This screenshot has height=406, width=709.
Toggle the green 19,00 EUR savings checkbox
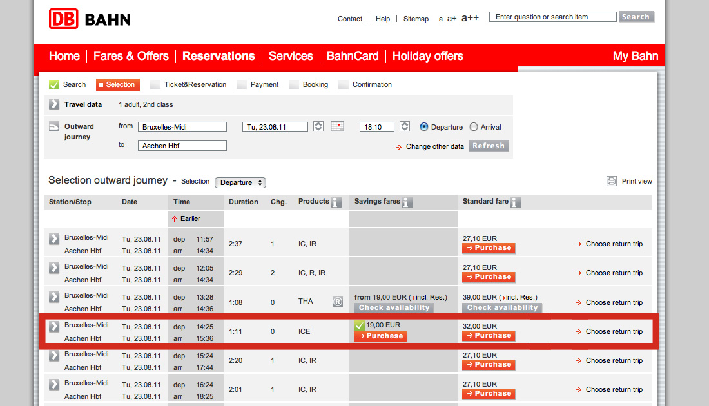360,325
